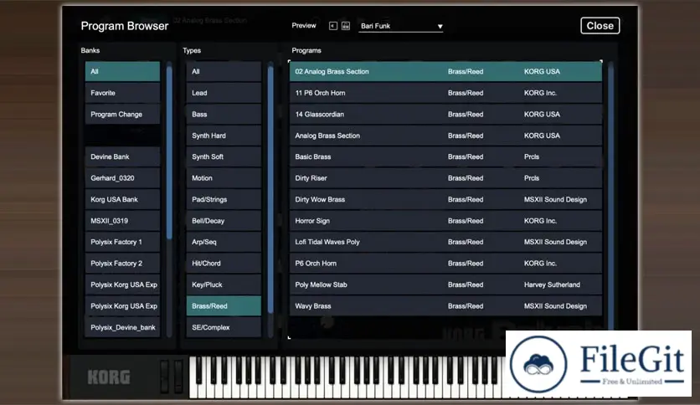Filter programs by SE/Complex type
Screen dimensions: 700x405
(x=224, y=327)
